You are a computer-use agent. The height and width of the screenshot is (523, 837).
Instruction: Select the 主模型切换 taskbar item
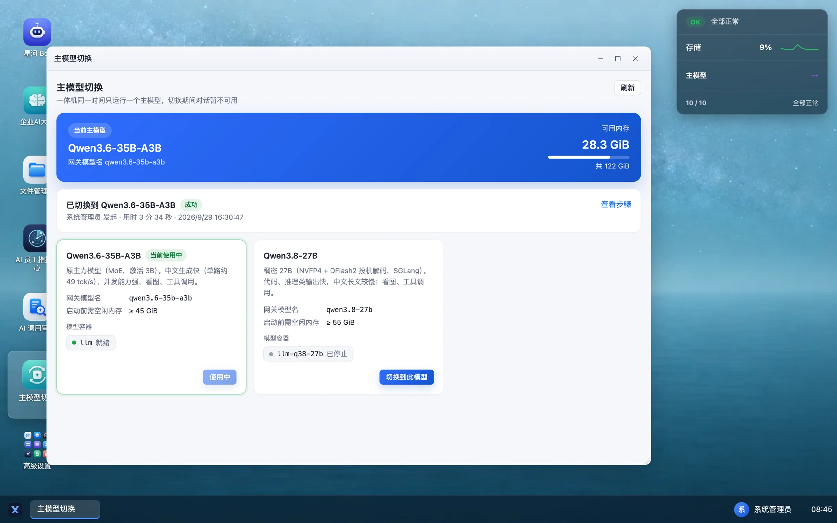pos(65,509)
